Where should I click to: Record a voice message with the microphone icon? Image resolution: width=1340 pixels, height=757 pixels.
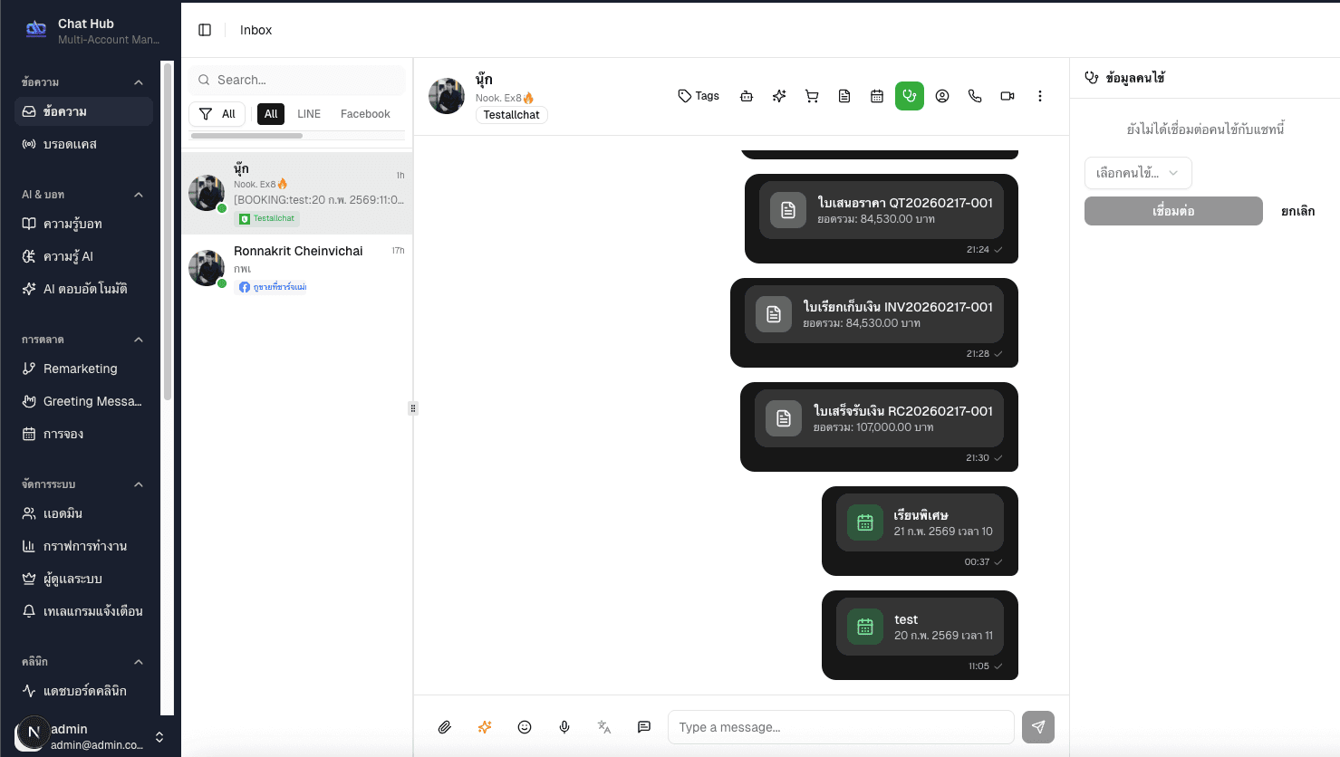(564, 727)
